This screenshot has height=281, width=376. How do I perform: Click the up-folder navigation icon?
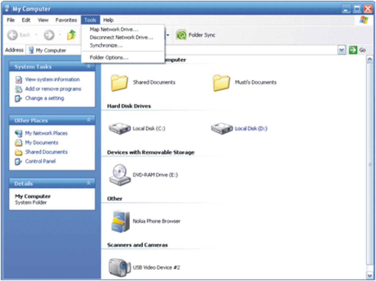point(71,34)
